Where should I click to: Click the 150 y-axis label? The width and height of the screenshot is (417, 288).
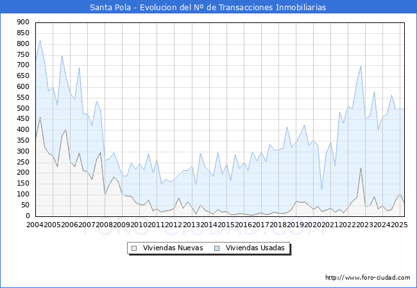coord(23,184)
